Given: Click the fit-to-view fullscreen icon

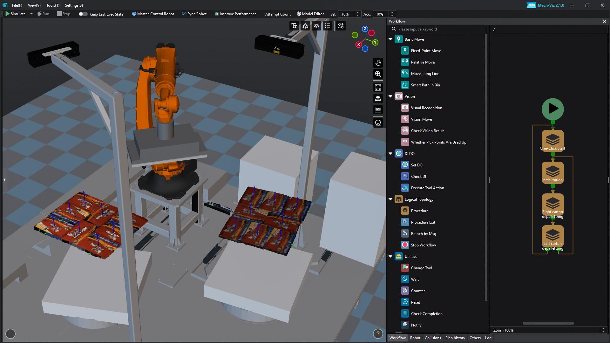Looking at the screenshot, I should (x=378, y=87).
